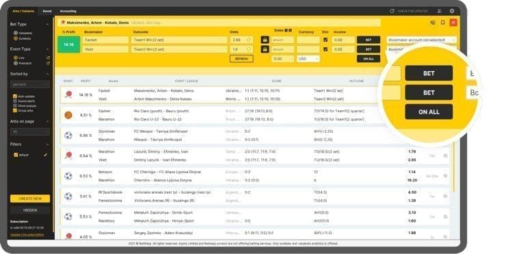Click the hide icon on the FC Chernigiv row

click(445, 176)
